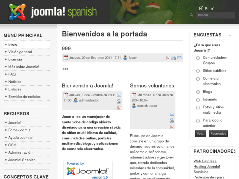The height and width of the screenshot is (179, 239).
Task: Click the Powered by Joomla! 1.5 image
Action: [x=88, y=170]
